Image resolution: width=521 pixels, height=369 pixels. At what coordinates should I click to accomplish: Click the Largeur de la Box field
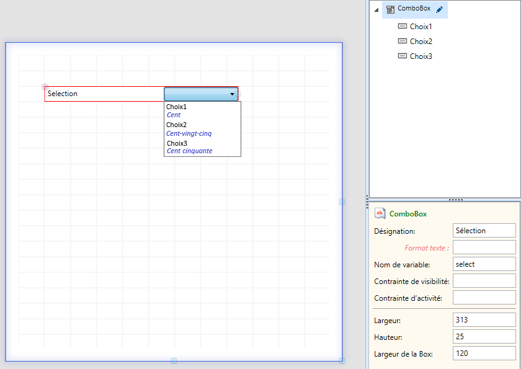484,353
